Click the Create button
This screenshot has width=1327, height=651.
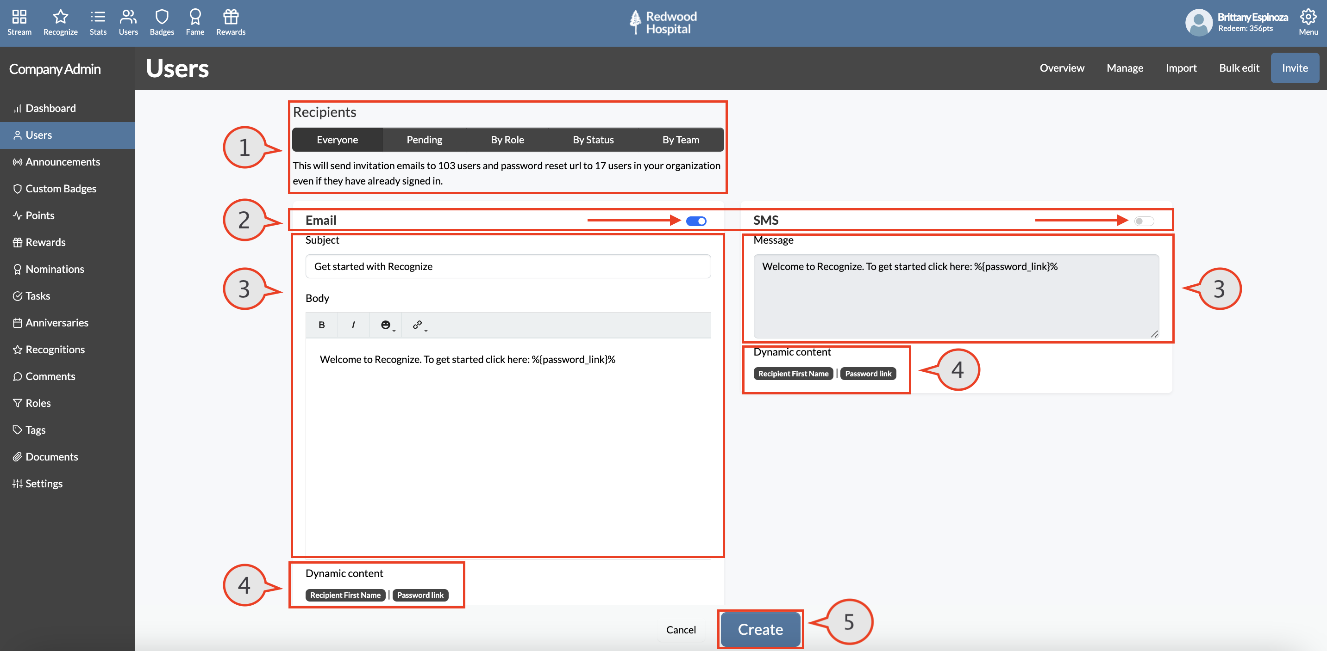pos(760,629)
